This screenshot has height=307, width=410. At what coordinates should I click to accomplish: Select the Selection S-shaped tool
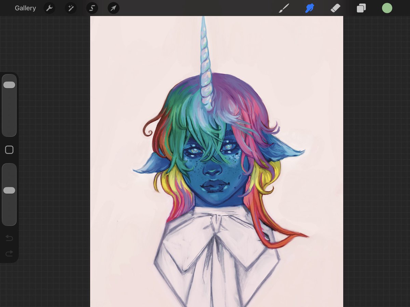(92, 8)
